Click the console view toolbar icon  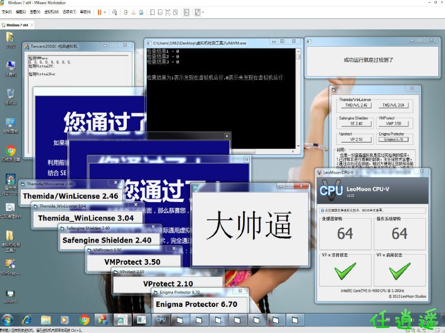(186, 12)
